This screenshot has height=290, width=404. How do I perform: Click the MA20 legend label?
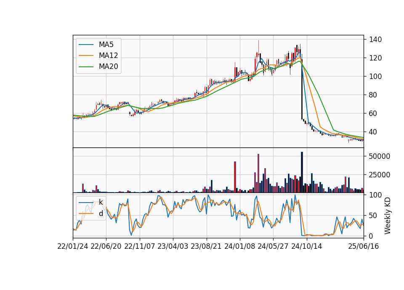point(108,66)
